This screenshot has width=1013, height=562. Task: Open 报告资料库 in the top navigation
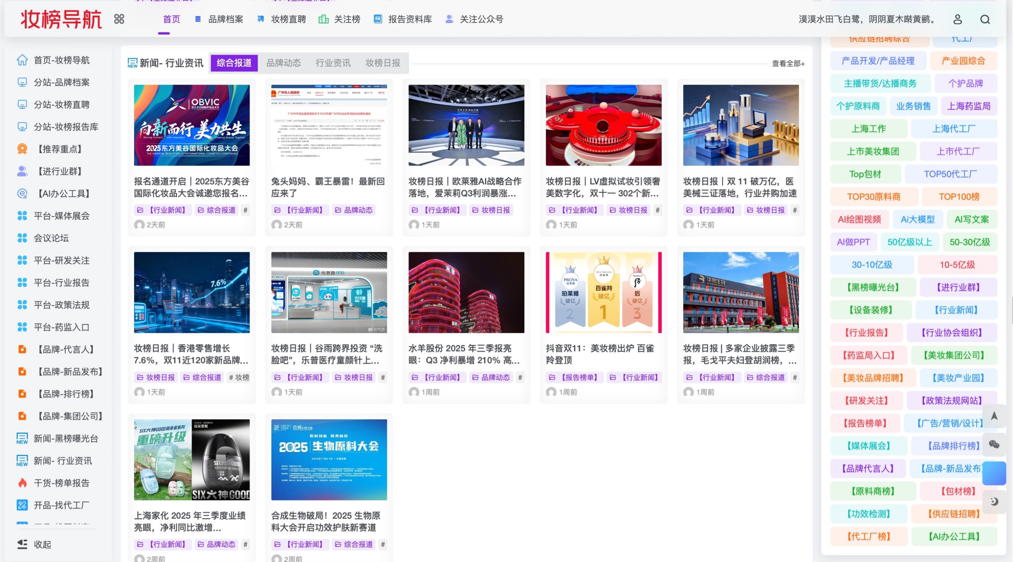coord(410,19)
